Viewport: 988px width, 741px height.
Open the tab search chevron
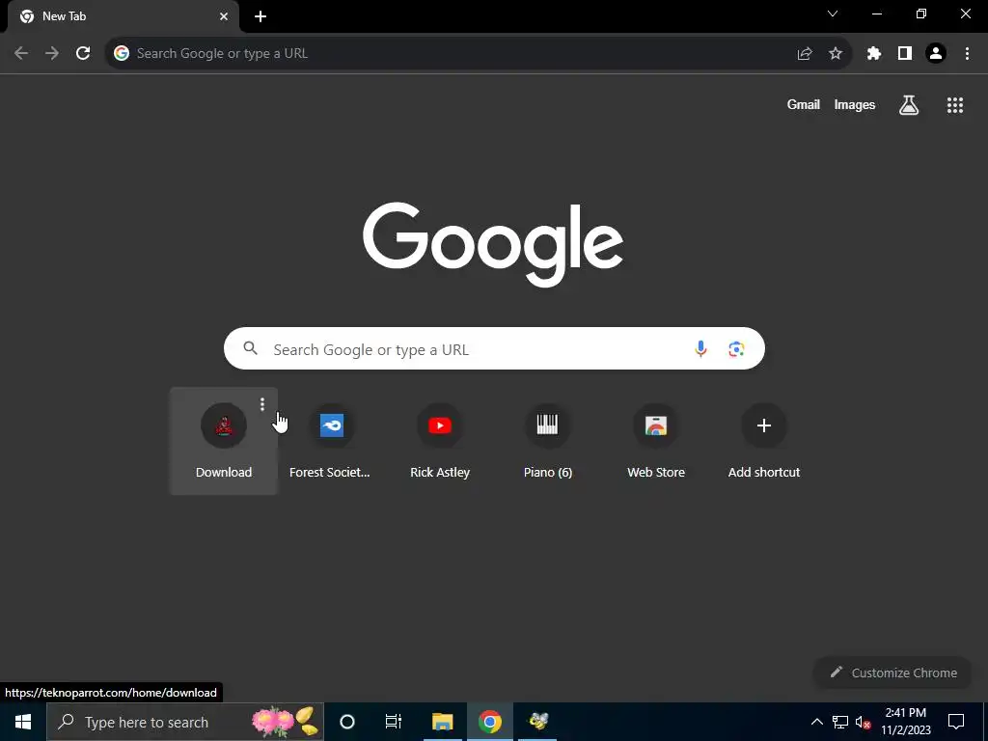coord(833,14)
